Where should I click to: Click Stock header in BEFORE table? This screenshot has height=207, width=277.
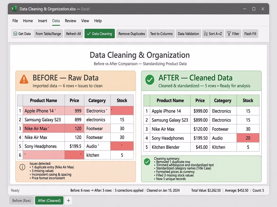click(x=122, y=101)
